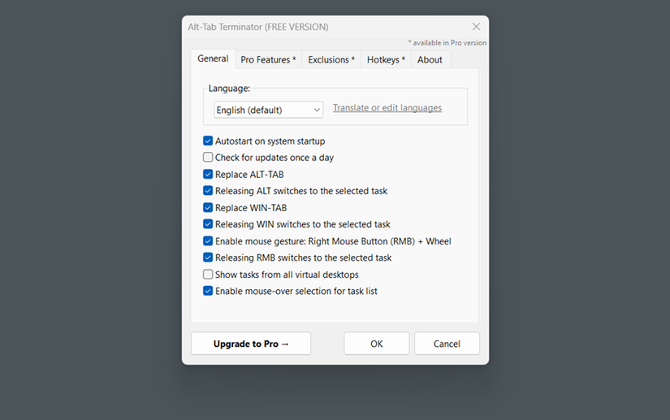The height and width of the screenshot is (420, 670).
Task: Switch to the Hotkeys tab
Action: click(386, 60)
